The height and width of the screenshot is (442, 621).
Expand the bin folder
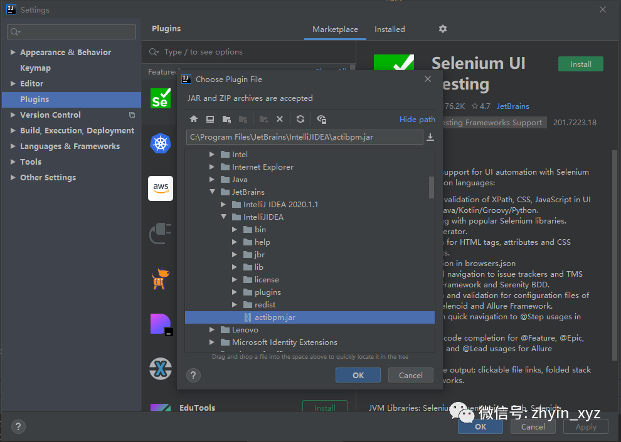(x=235, y=229)
